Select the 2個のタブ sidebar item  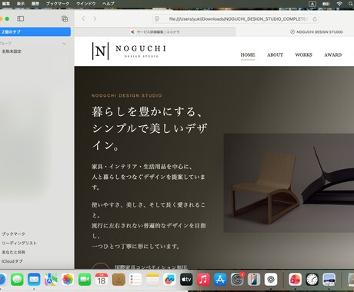[x=35, y=32]
